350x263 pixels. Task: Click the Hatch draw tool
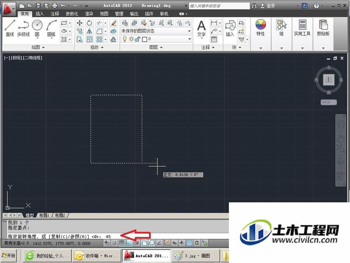pyautogui.click(x=64, y=39)
